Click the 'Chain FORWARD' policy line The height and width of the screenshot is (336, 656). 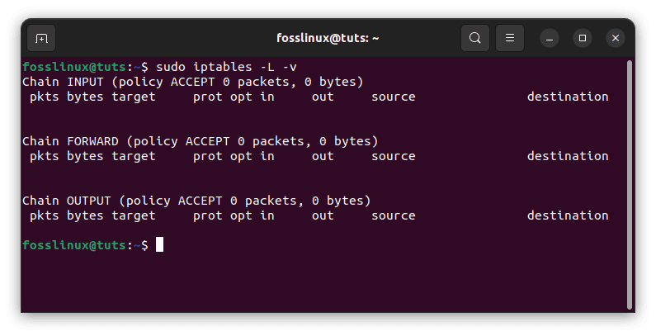pos(200,141)
